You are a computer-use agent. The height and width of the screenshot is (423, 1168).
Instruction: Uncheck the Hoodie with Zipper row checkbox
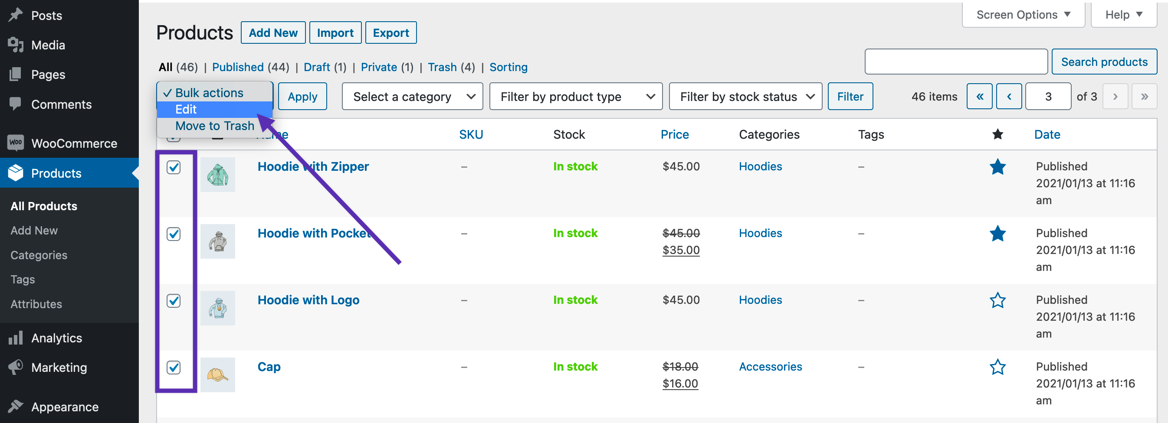pos(173,167)
